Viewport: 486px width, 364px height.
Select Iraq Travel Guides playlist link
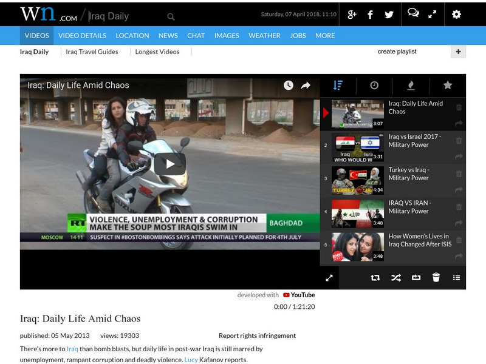tap(92, 52)
